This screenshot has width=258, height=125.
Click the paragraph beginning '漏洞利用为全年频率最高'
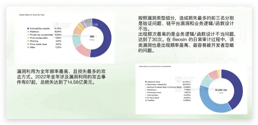[61, 77]
